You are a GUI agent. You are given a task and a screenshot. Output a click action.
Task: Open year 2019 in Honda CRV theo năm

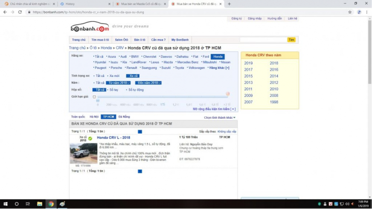248,63
